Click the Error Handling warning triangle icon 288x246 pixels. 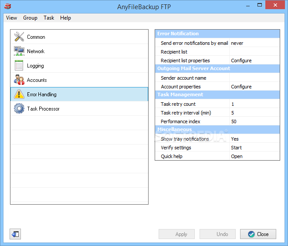19,94
